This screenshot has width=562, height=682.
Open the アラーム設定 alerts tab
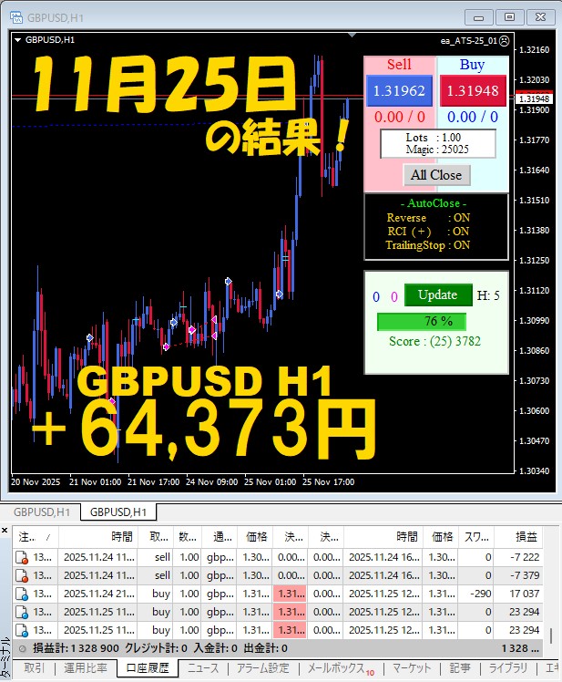[x=262, y=667]
